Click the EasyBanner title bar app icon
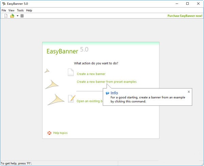The width and height of the screenshot is (204, 166). click(x=4, y=4)
